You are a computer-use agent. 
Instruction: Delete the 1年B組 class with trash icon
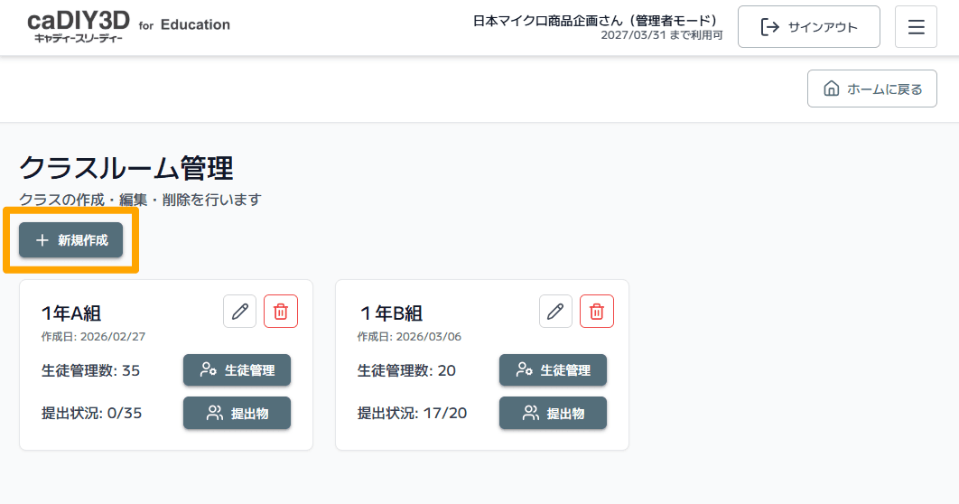point(597,312)
